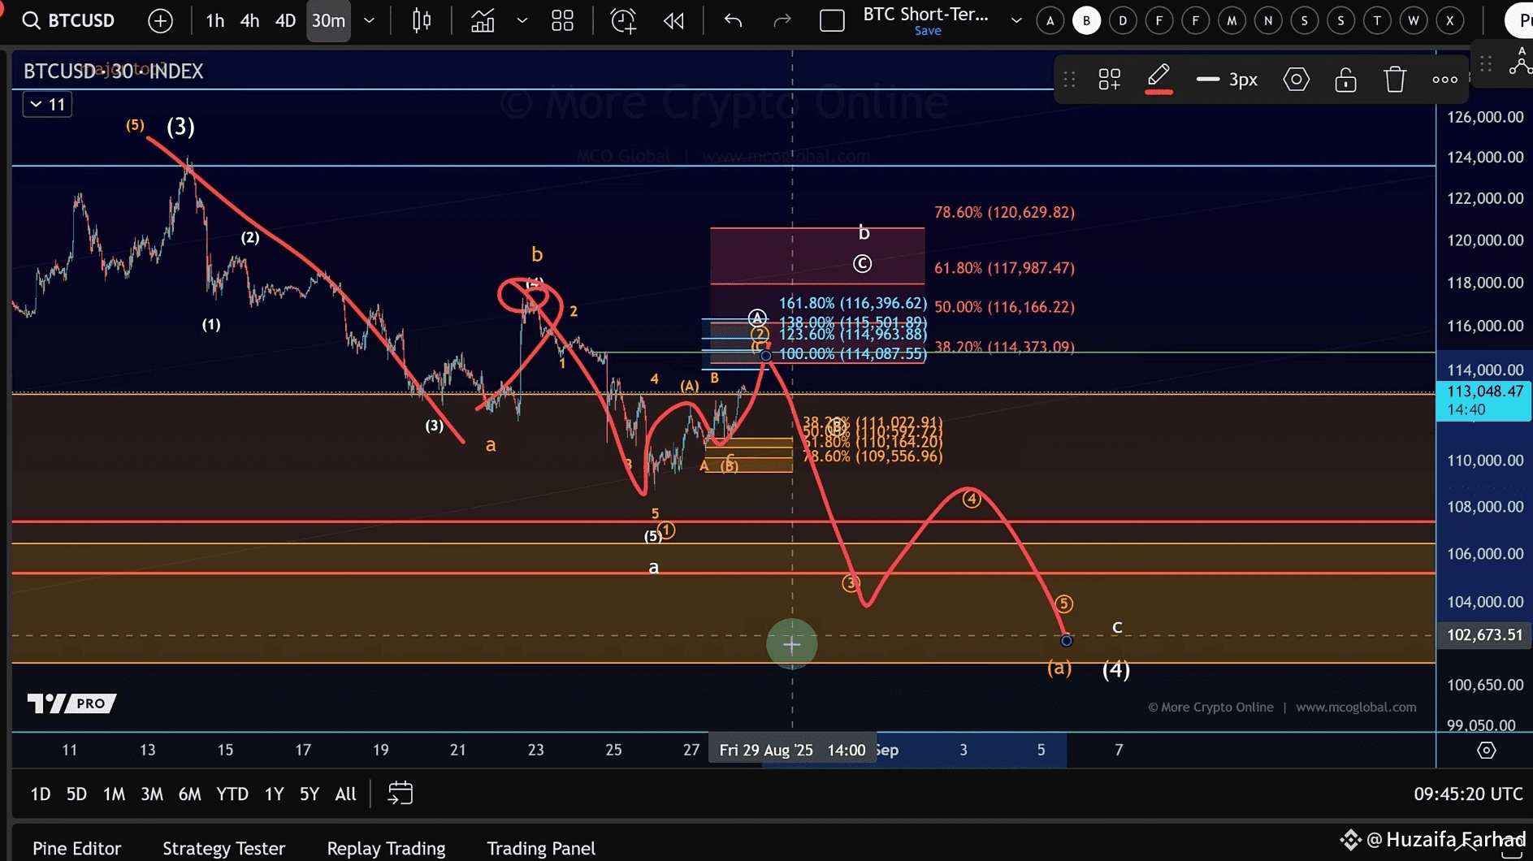Switch to the 4h timeframe
1533x861 pixels.
click(x=249, y=20)
